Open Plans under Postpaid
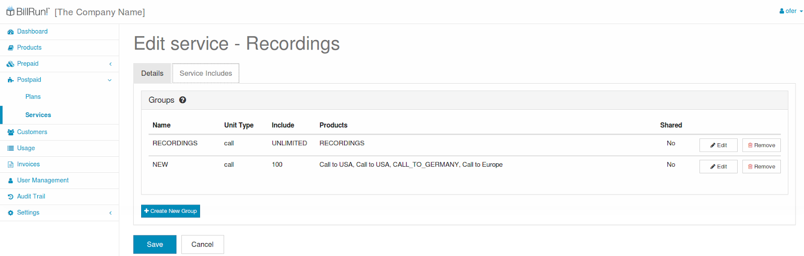The image size is (804, 256). click(33, 97)
